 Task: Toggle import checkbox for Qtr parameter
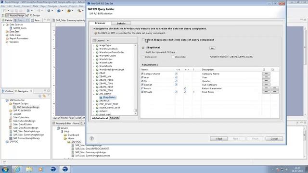point(176,81)
